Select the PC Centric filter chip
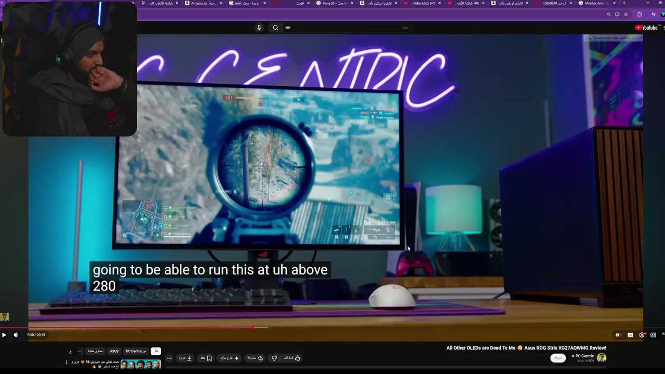Screen dimensions: 665x374 click(x=136, y=351)
